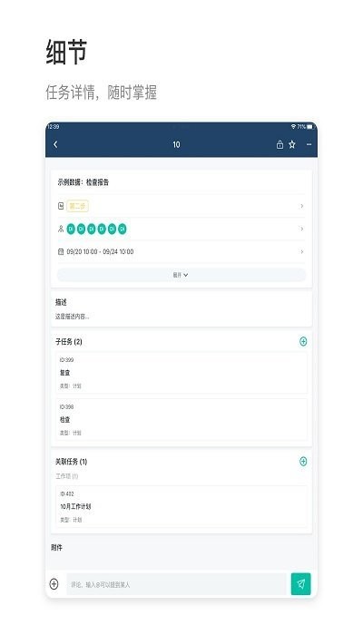Screen dimensions: 363x635
Task: Go back using the header arrow
Action: point(55,144)
